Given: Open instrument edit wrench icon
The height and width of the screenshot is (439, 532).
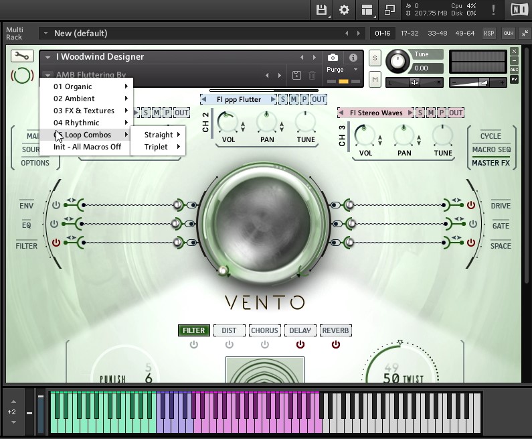Looking at the screenshot, I should [x=22, y=56].
